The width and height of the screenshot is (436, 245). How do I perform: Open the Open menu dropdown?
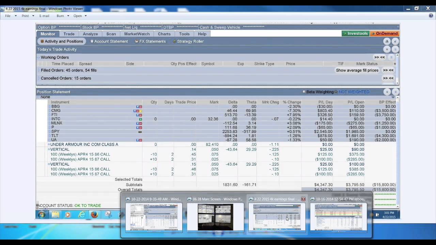tap(80, 16)
